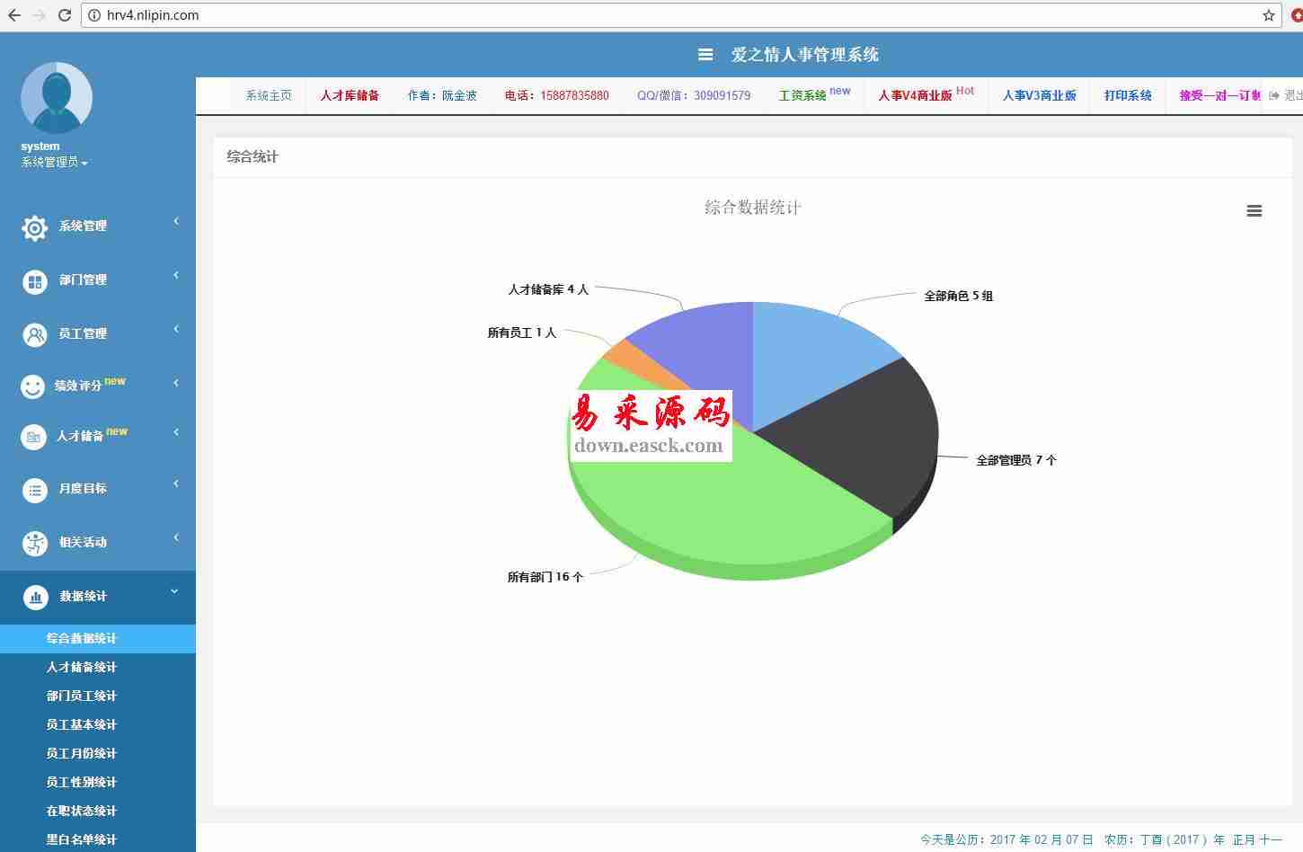Image resolution: width=1303 pixels, height=852 pixels.
Task: Click the 相关活动 running figure icon
Action: pyautogui.click(x=34, y=543)
